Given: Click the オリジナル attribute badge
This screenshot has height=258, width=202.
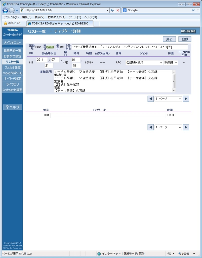Looking at the screenshot, I should click(x=50, y=47).
